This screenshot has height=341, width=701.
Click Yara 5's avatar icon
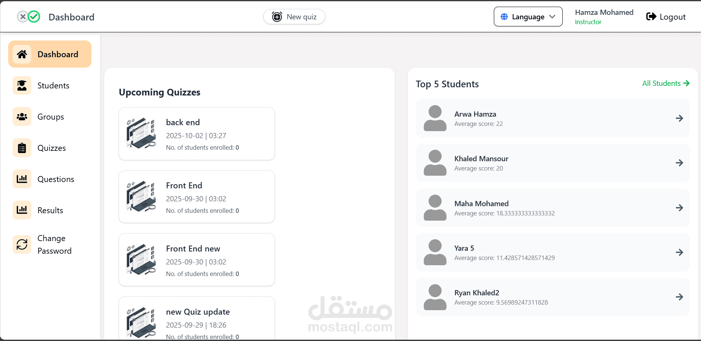point(435,252)
